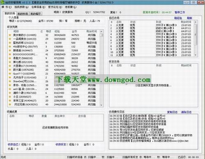
Task: Click the 复制日志 link
Action: (172, 112)
